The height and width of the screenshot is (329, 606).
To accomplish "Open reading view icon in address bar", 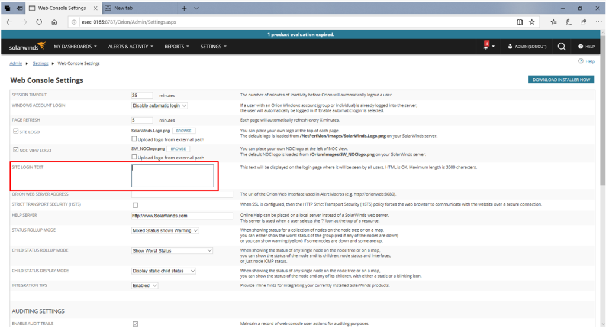I will tap(520, 22).
